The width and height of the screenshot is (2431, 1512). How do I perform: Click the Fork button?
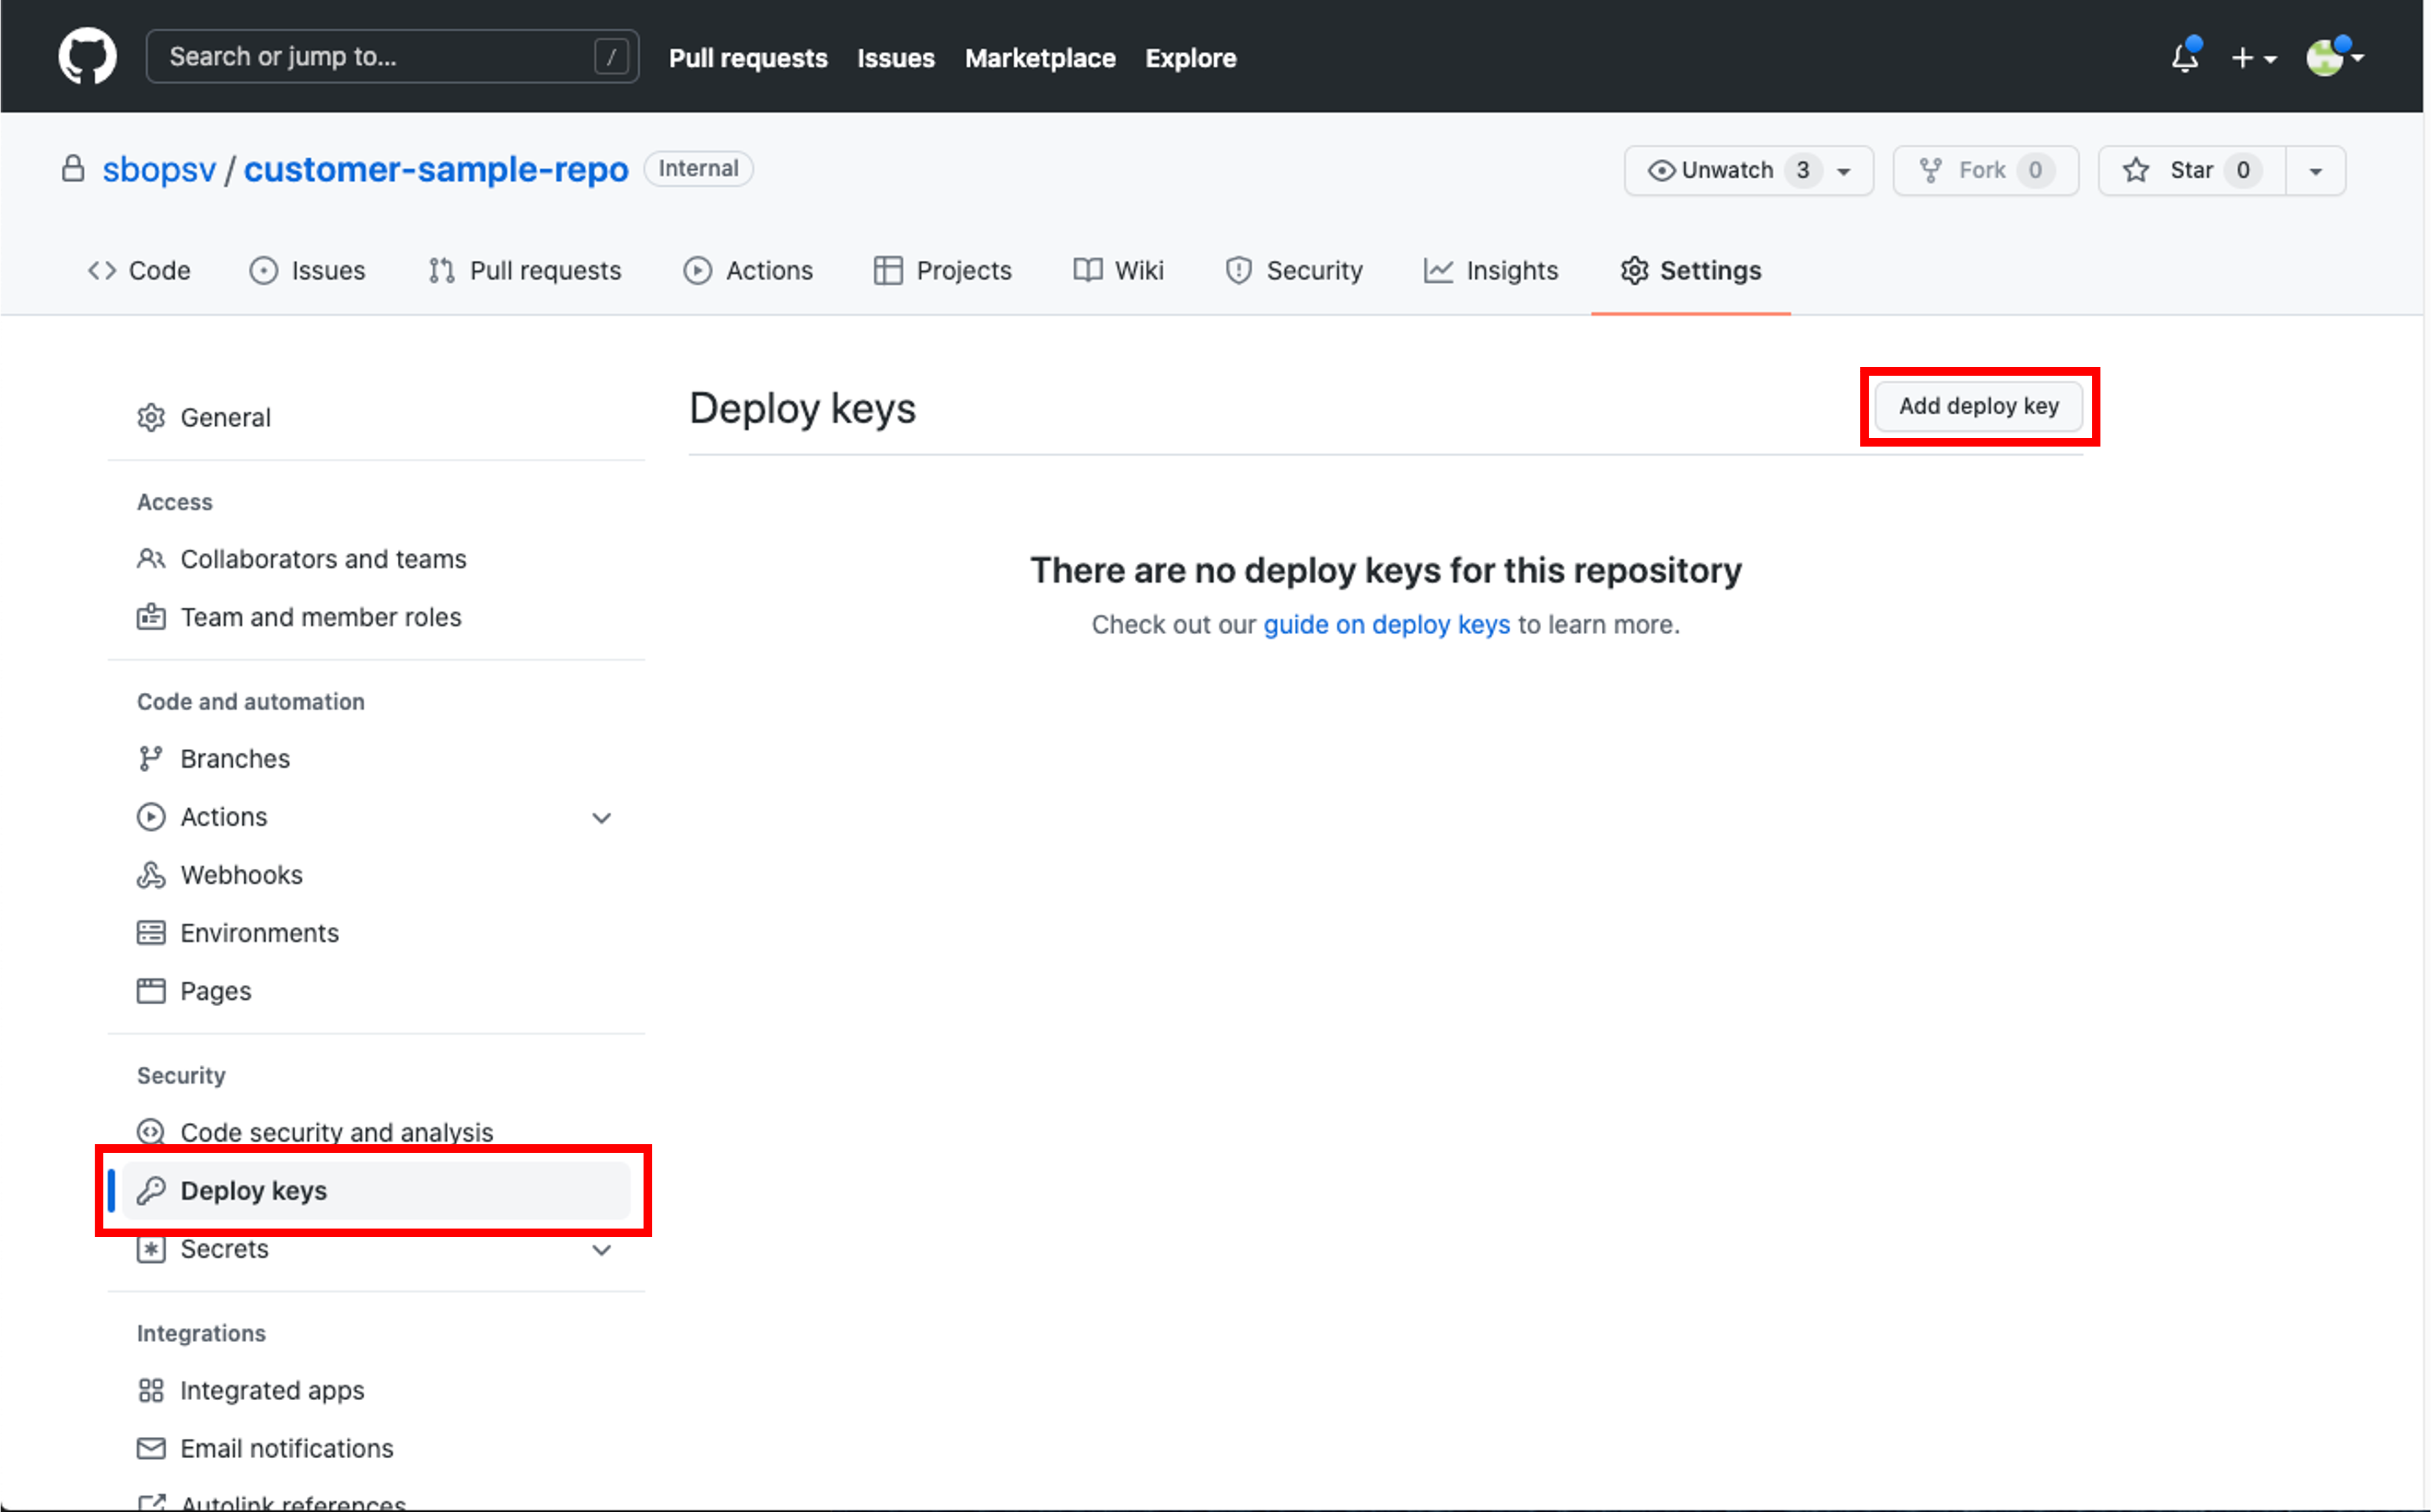[1985, 170]
